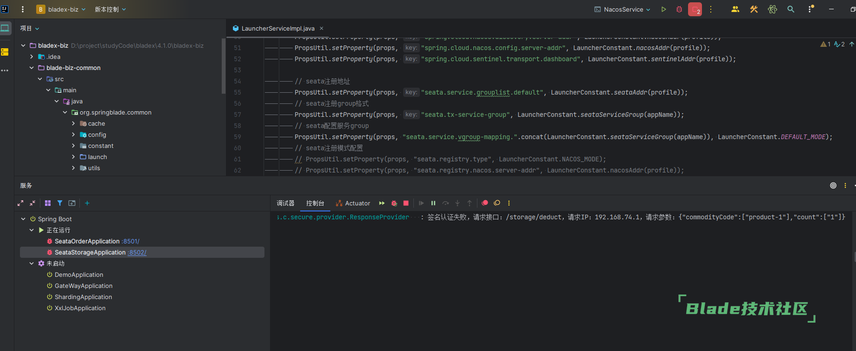The height and width of the screenshot is (351, 856).
Task: Open the :8501/ port link
Action: [131, 241]
